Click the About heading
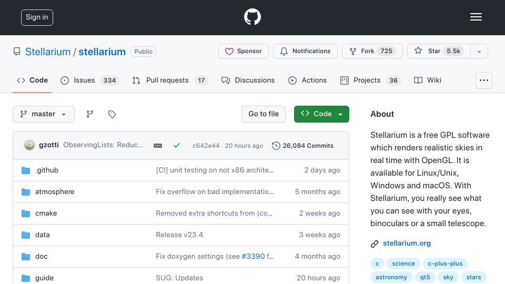The image size is (505, 284). (x=382, y=114)
